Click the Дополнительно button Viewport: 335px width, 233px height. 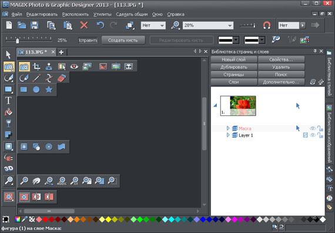pyautogui.click(x=281, y=82)
